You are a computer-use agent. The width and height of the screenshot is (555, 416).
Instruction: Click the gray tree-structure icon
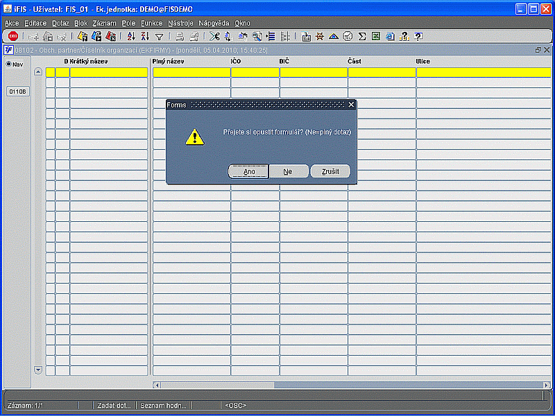pos(285,36)
